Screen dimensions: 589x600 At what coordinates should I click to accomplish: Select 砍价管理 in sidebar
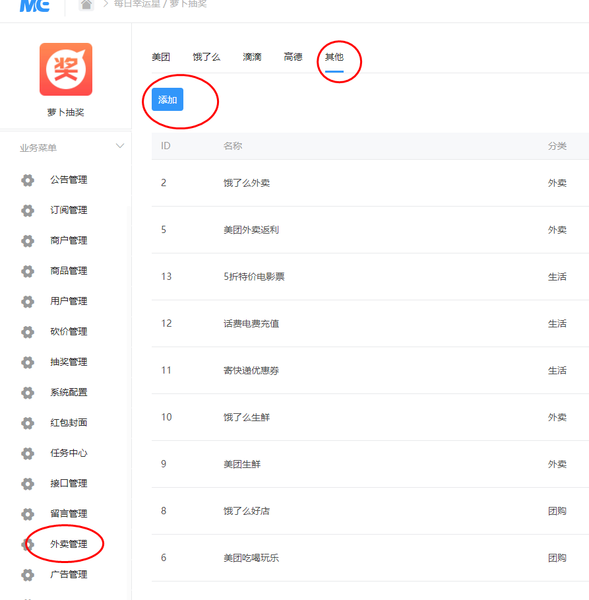69,331
